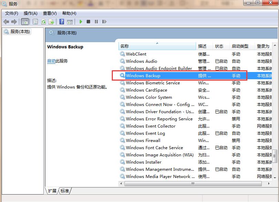Viewport: 279px width, 202px height.
Task: Click the vertical scrollbar up arrow
Action: coord(275,45)
